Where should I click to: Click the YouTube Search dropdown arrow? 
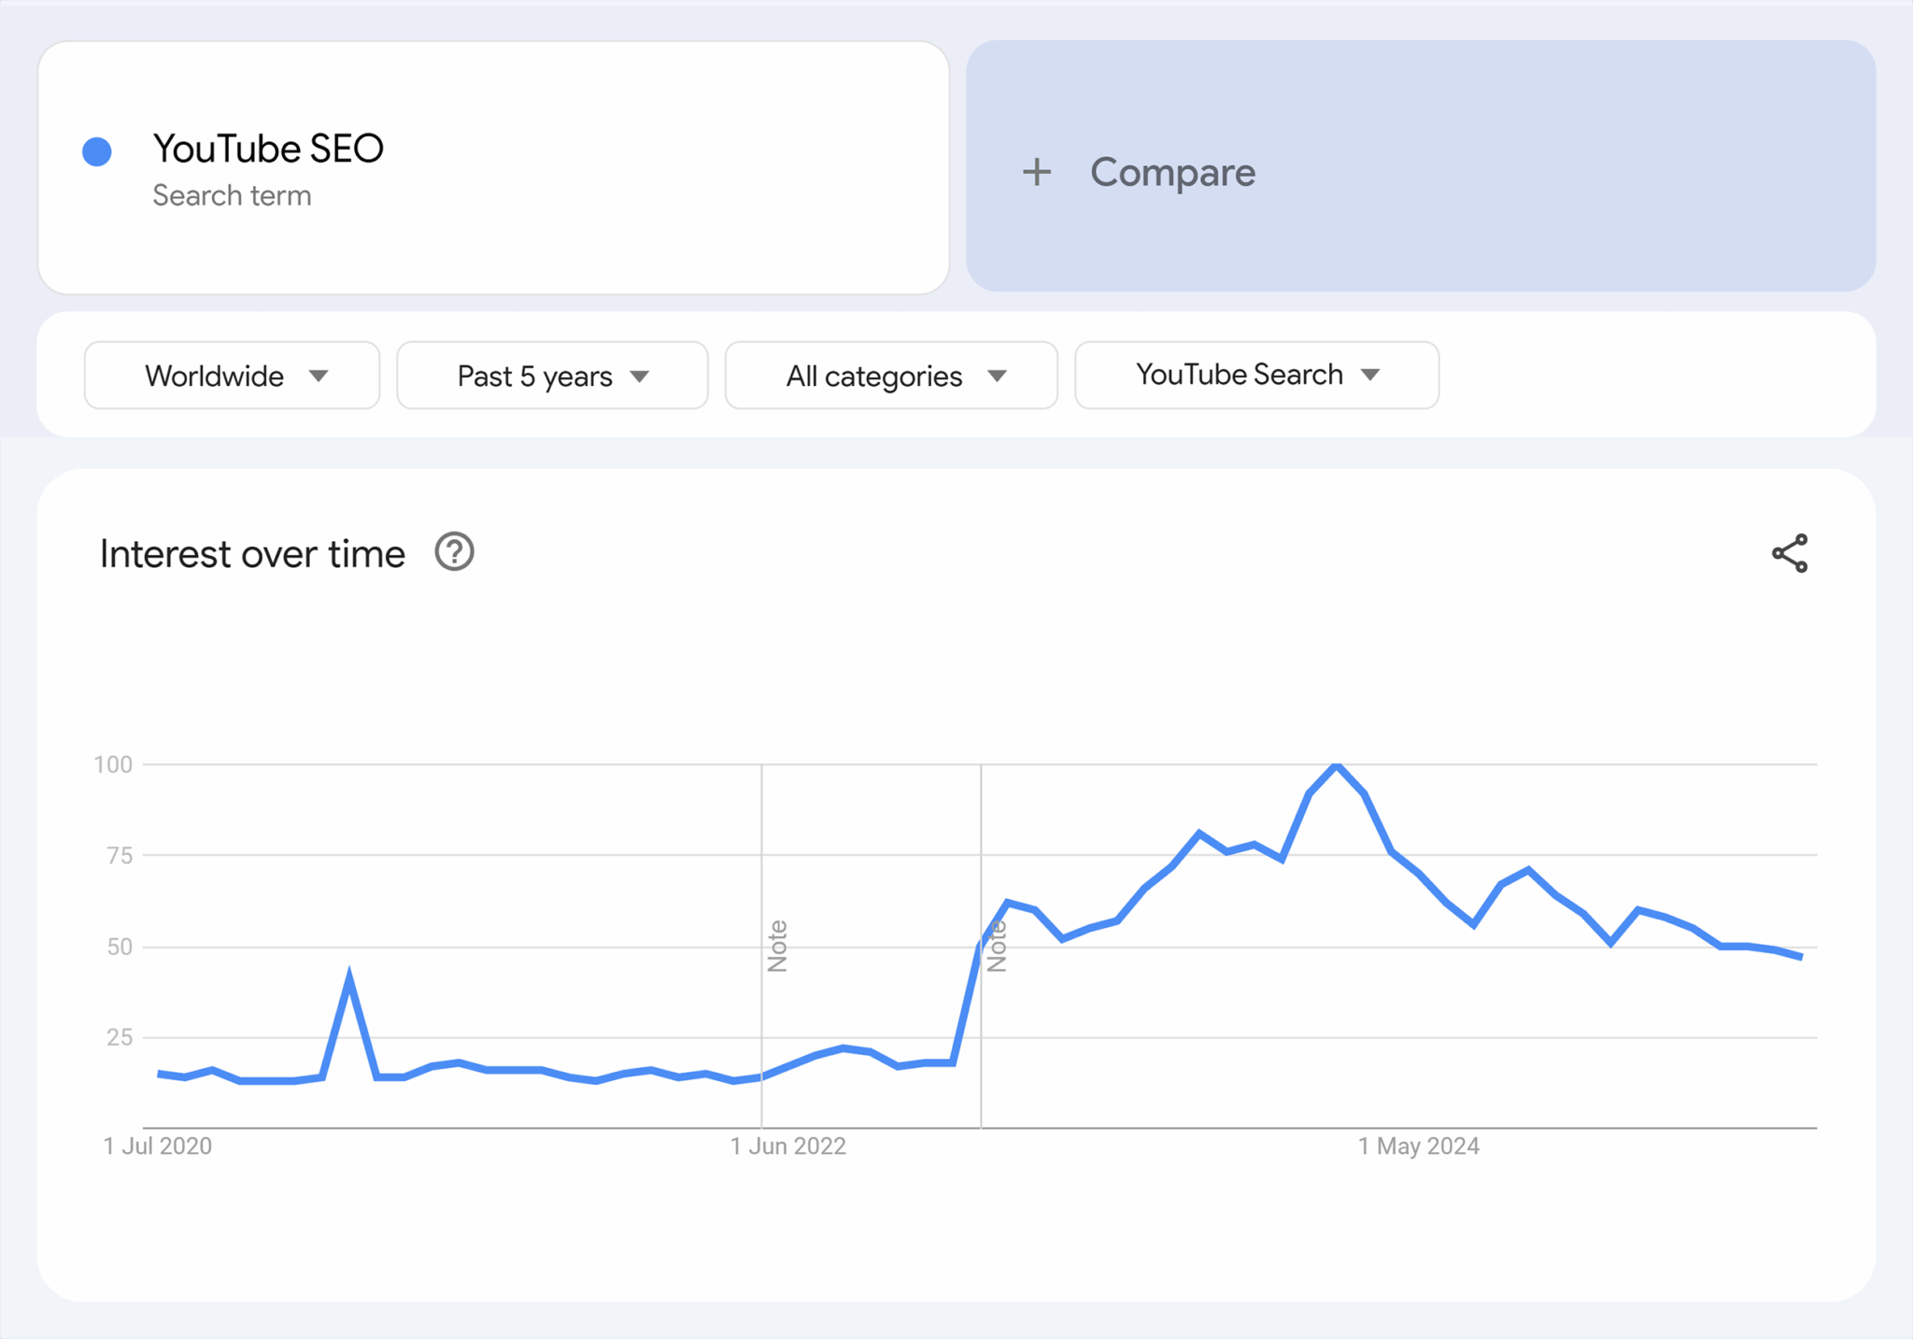pyautogui.click(x=1369, y=374)
